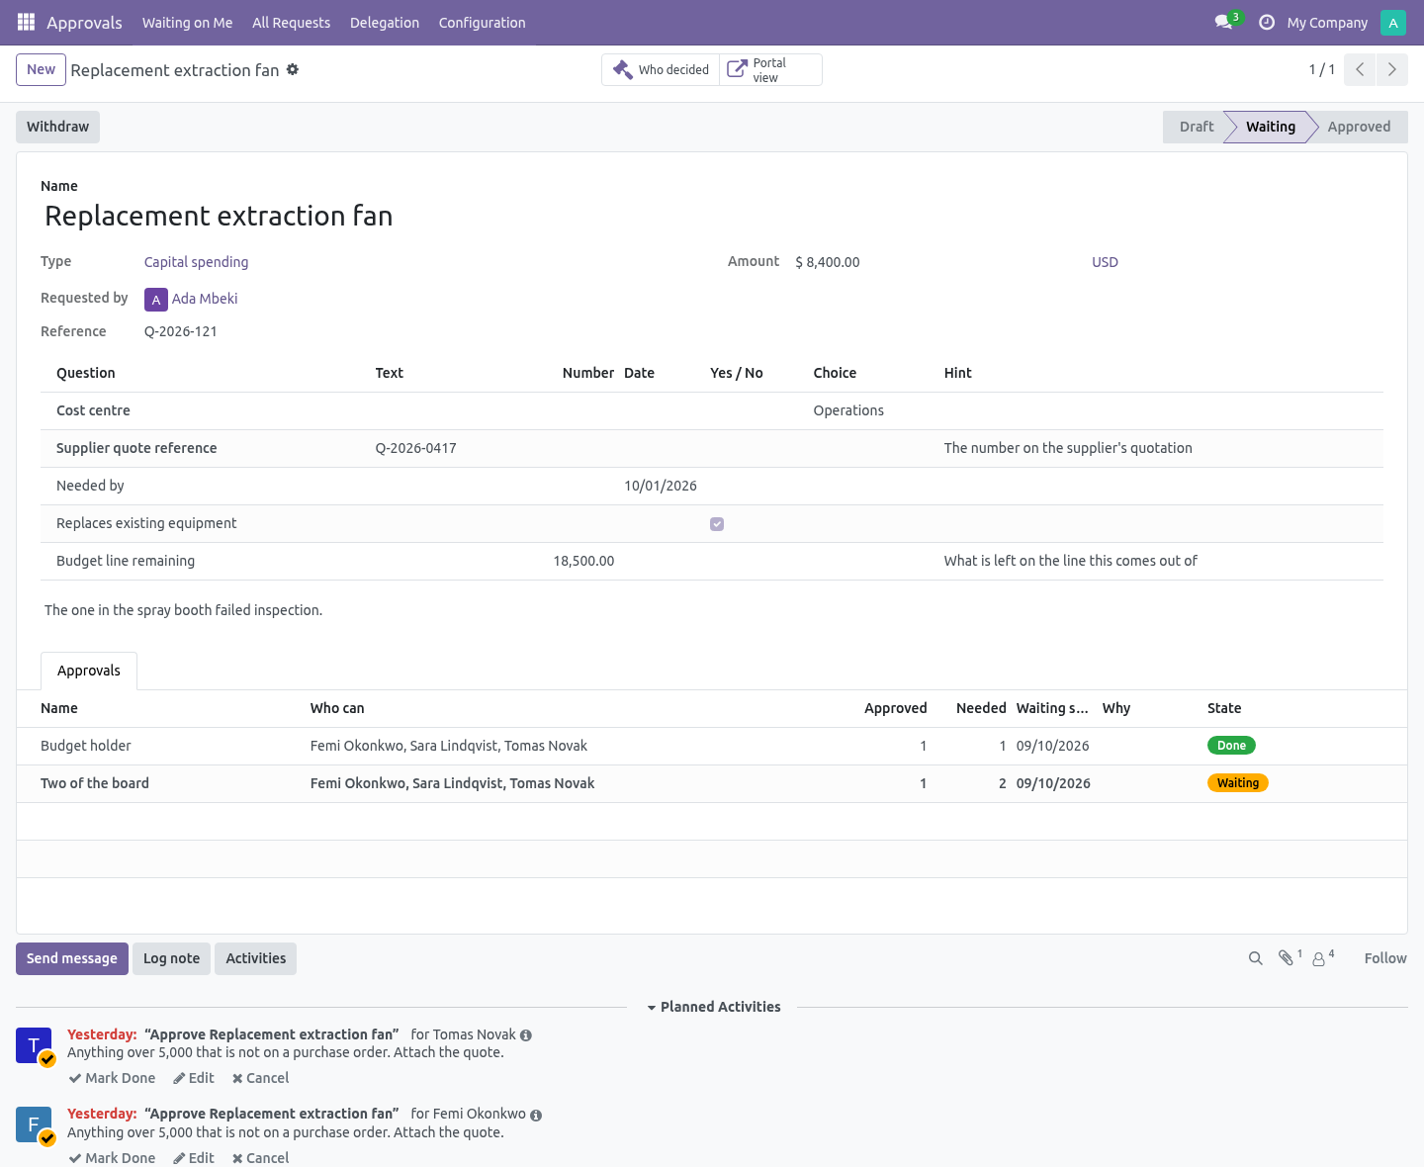Edit the request name field
The height and width of the screenshot is (1167, 1424).
pyautogui.click(x=712, y=216)
